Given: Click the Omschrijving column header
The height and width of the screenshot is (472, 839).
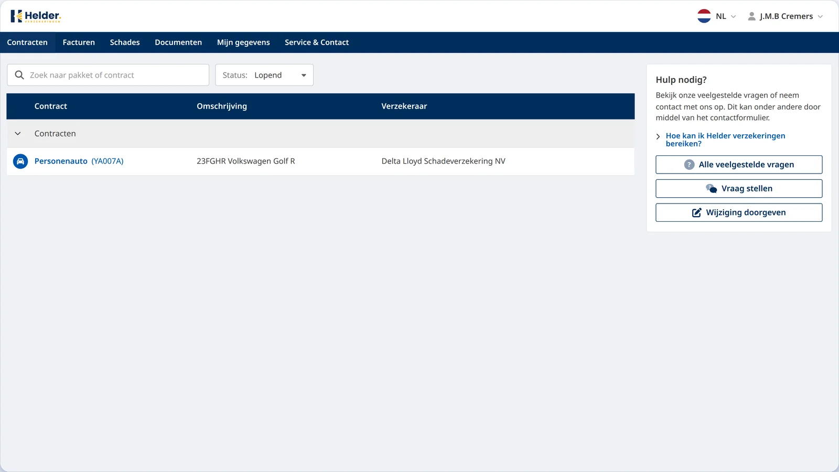Looking at the screenshot, I should pos(222,106).
